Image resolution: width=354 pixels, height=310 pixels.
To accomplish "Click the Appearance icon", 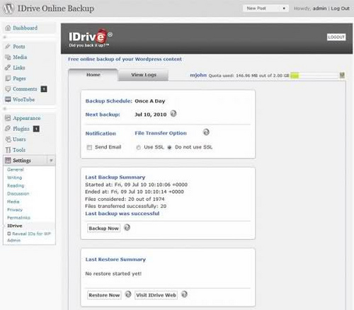I will click(x=8, y=118).
